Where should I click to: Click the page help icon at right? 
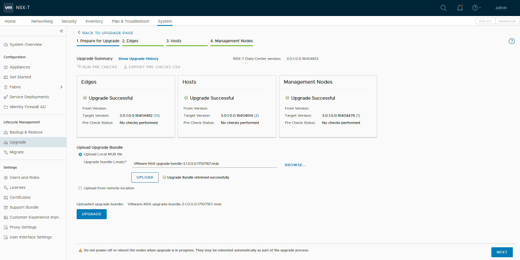511,41
